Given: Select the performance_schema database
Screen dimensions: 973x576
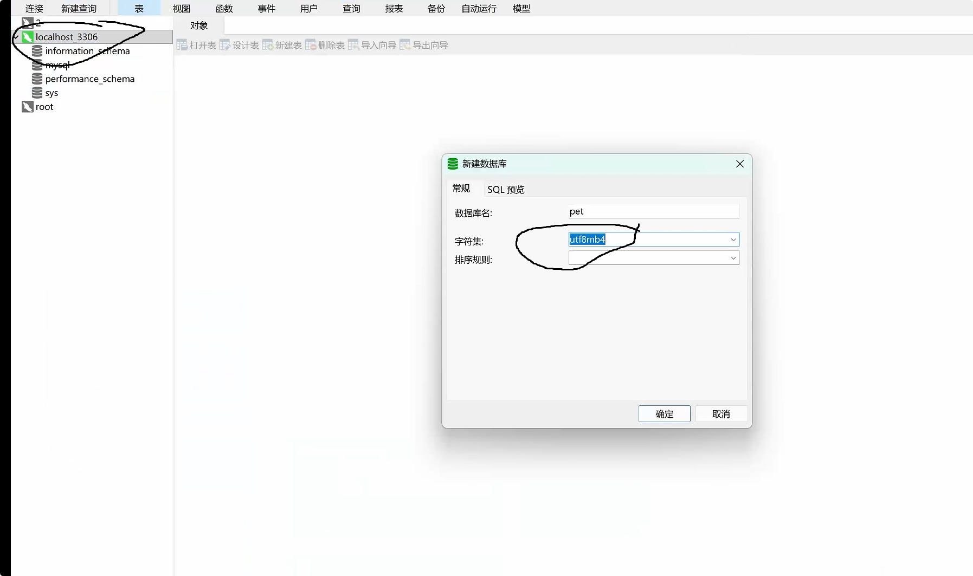Looking at the screenshot, I should pyautogui.click(x=89, y=79).
